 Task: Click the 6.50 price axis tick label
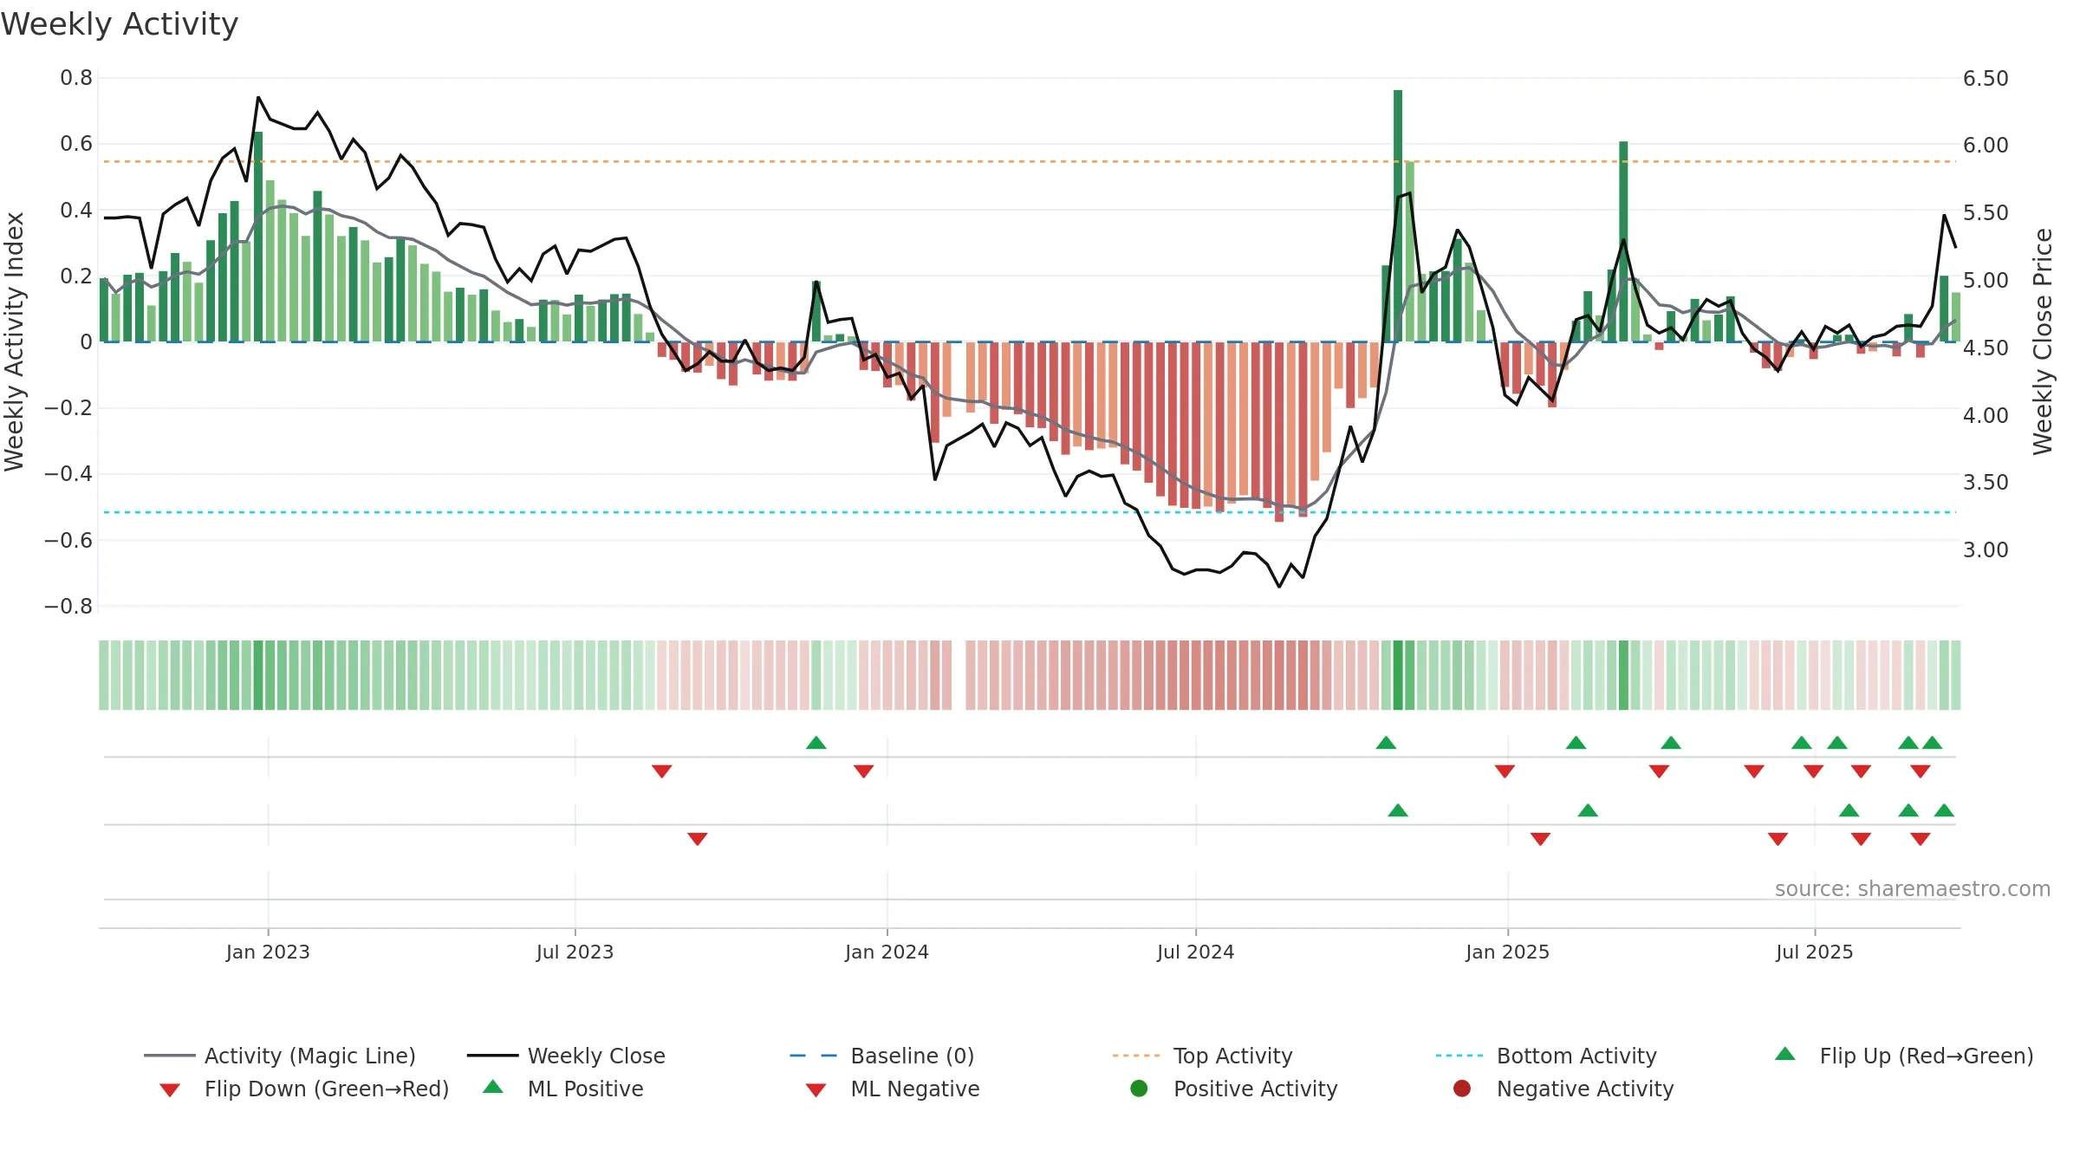coord(1986,78)
